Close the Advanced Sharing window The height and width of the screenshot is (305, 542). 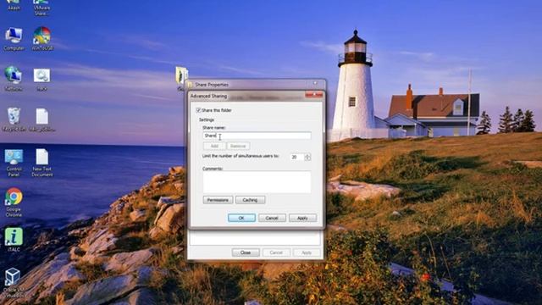(314, 95)
